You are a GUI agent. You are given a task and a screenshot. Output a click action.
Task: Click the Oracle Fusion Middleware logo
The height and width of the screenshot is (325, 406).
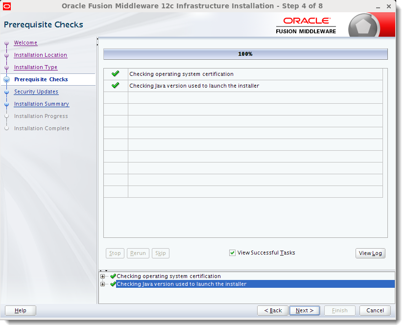coord(306,23)
